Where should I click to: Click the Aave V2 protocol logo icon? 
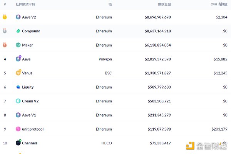pos(18,17)
